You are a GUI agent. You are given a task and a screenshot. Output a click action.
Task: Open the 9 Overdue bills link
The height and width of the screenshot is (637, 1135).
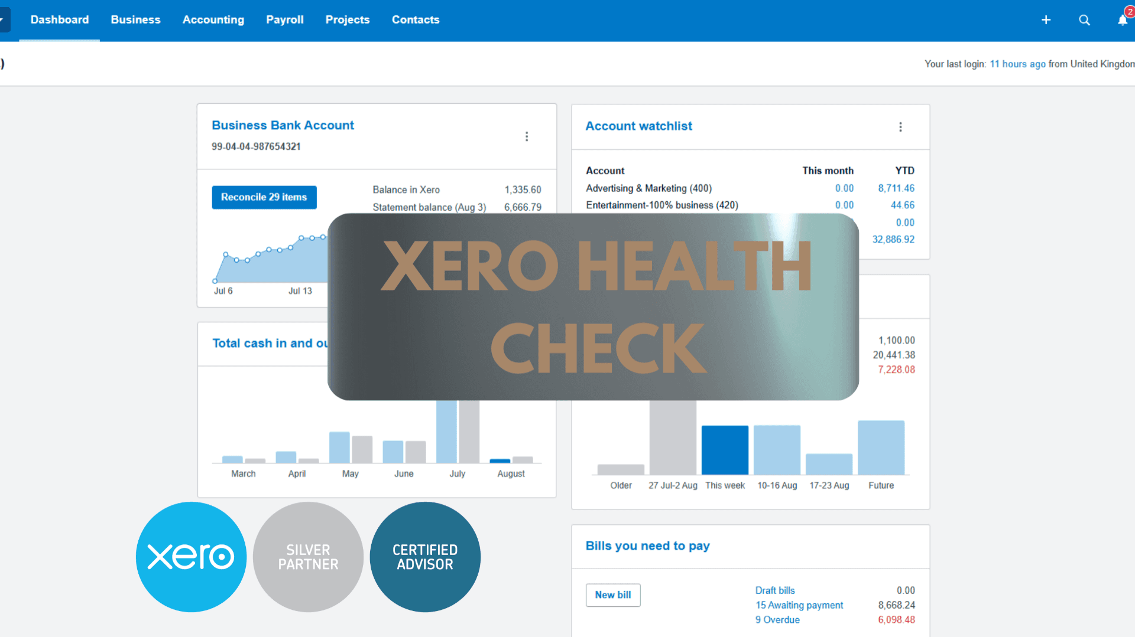tap(777, 620)
